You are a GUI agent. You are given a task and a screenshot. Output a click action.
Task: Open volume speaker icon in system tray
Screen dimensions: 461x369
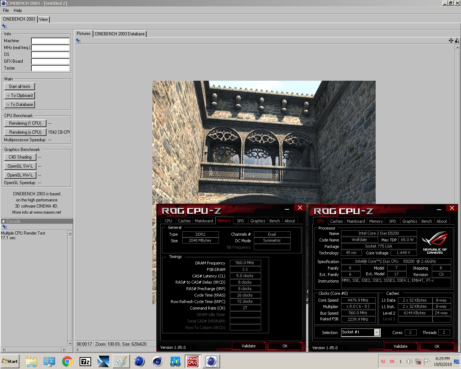coord(409,361)
